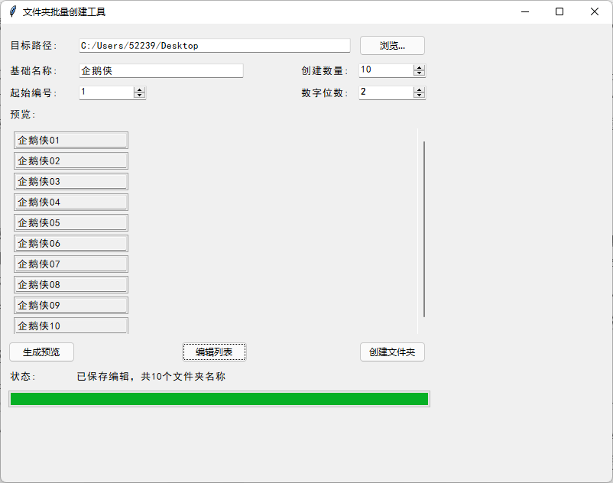The image size is (613, 483).
Task: Click the status text 已保存编辑，共10个文件夹名称
Action: (x=151, y=376)
